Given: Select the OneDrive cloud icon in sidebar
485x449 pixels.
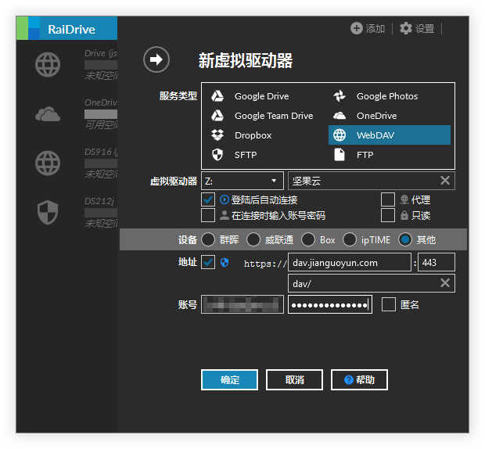Looking at the screenshot, I should point(48,113).
